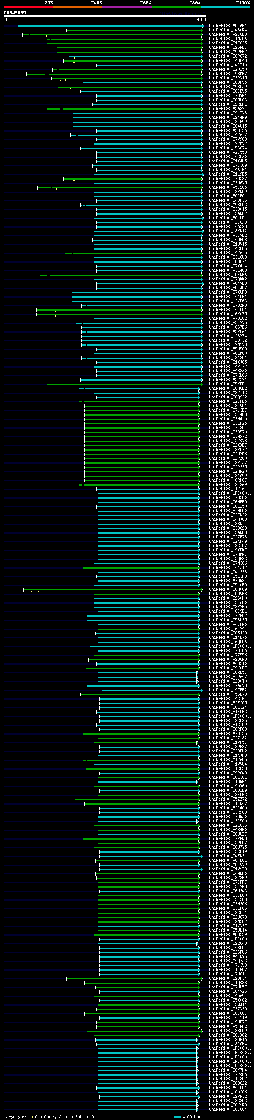Select label UniRef100_A5C1C5
Viewport: 254px width, 1120px height.
227,188
